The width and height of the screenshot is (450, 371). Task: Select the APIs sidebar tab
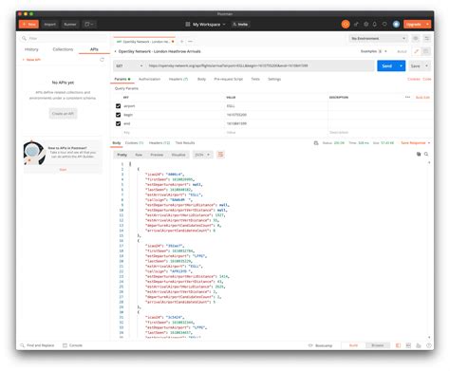click(x=94, y=49)
